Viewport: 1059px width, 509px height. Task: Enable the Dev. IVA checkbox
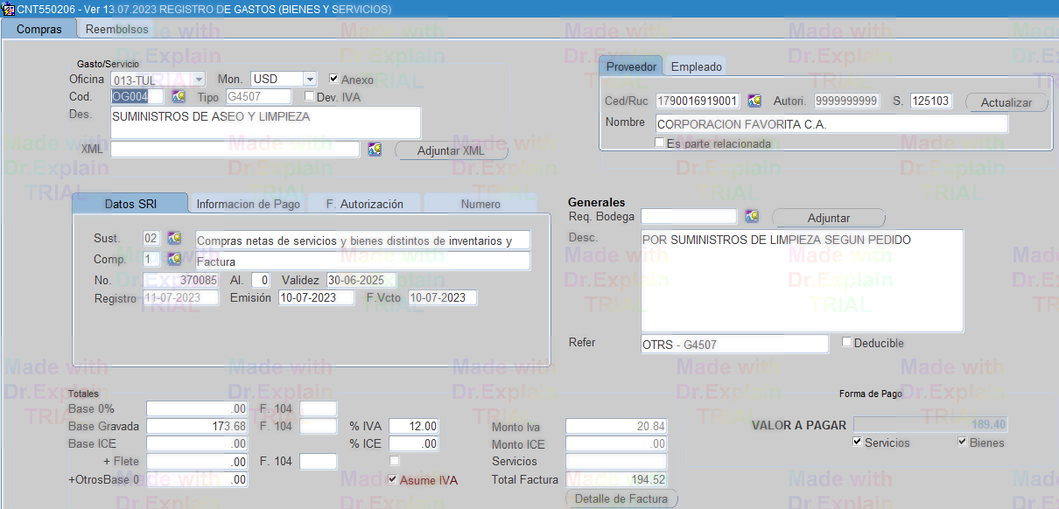point(309,96)
